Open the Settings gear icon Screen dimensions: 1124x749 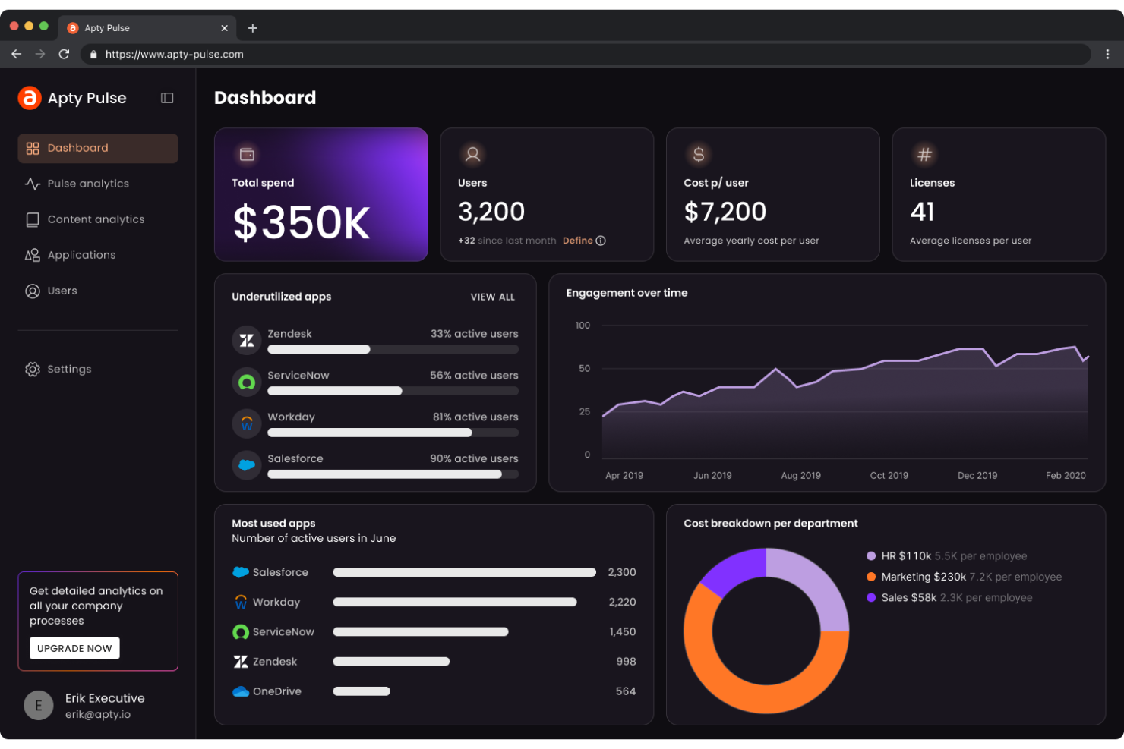point(33,369)
